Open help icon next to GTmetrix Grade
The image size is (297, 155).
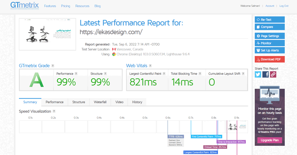[x=53, y=66]
